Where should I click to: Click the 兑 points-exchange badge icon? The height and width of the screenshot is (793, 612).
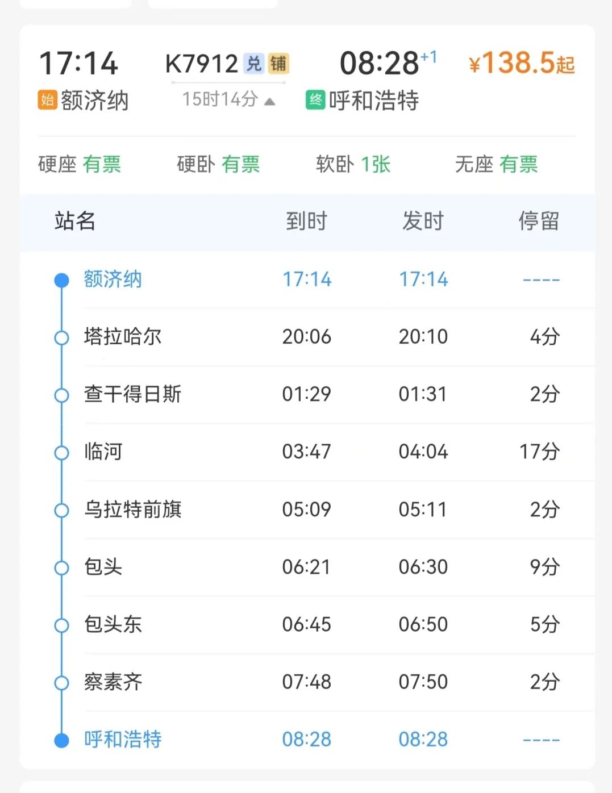[253, 64]
